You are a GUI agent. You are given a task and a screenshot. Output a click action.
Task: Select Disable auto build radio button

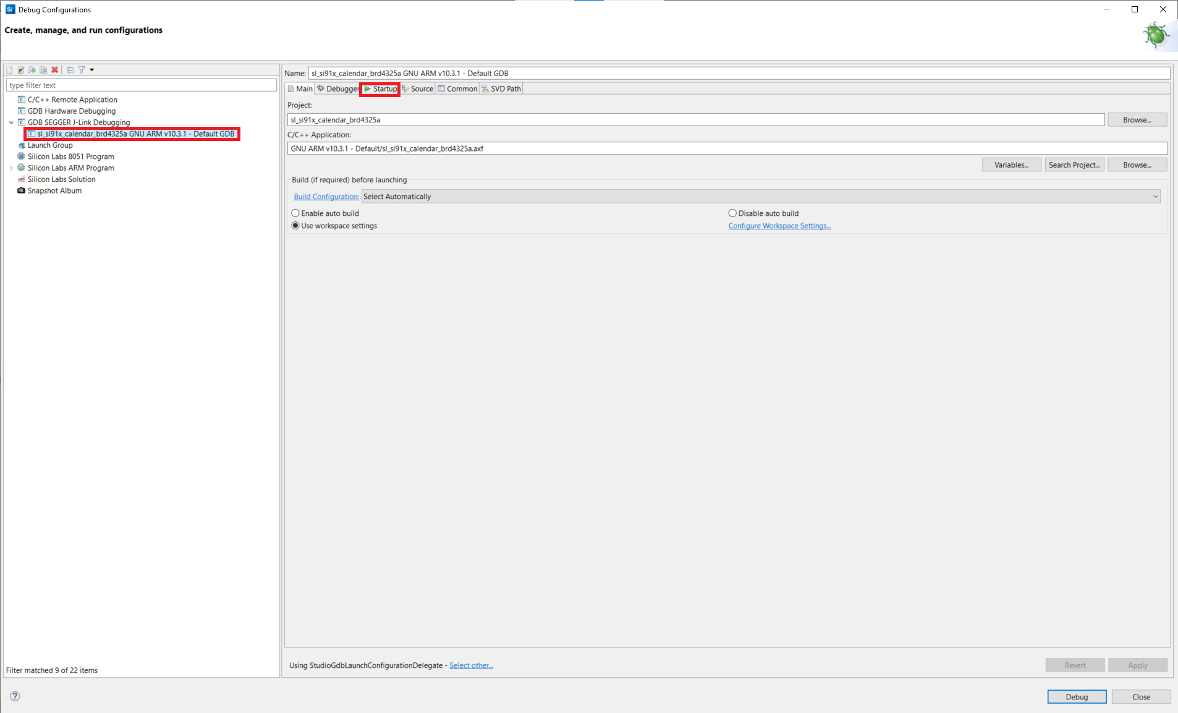(732, 213)
